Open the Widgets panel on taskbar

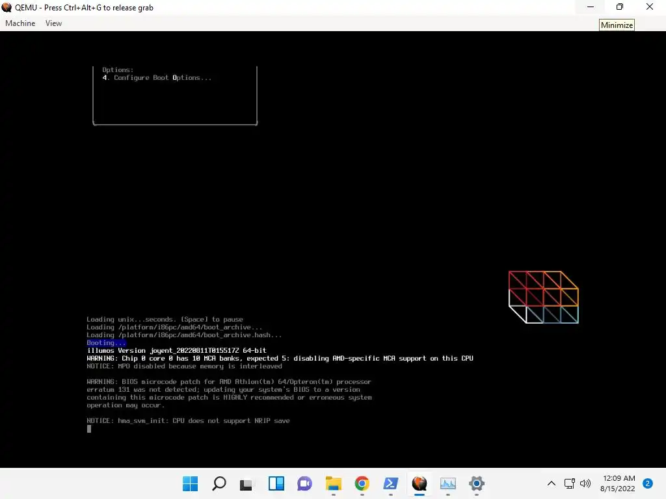pyautogui.click(x=276, y=483)
